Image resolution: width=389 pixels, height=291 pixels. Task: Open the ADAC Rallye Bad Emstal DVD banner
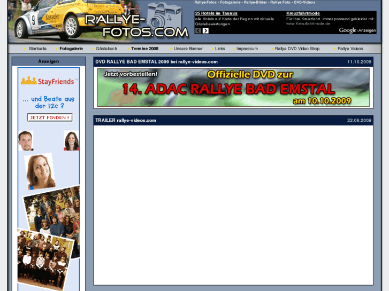coord(233,88)
